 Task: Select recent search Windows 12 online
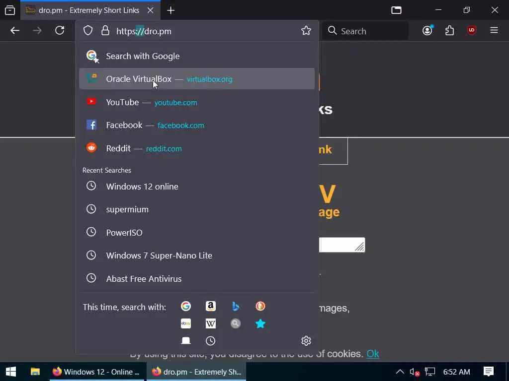tap(197, 187)
